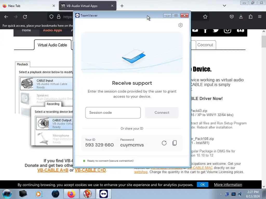Click the Connect button
The width and height of the screenshot is (266, 199).
tap(162, 112)
